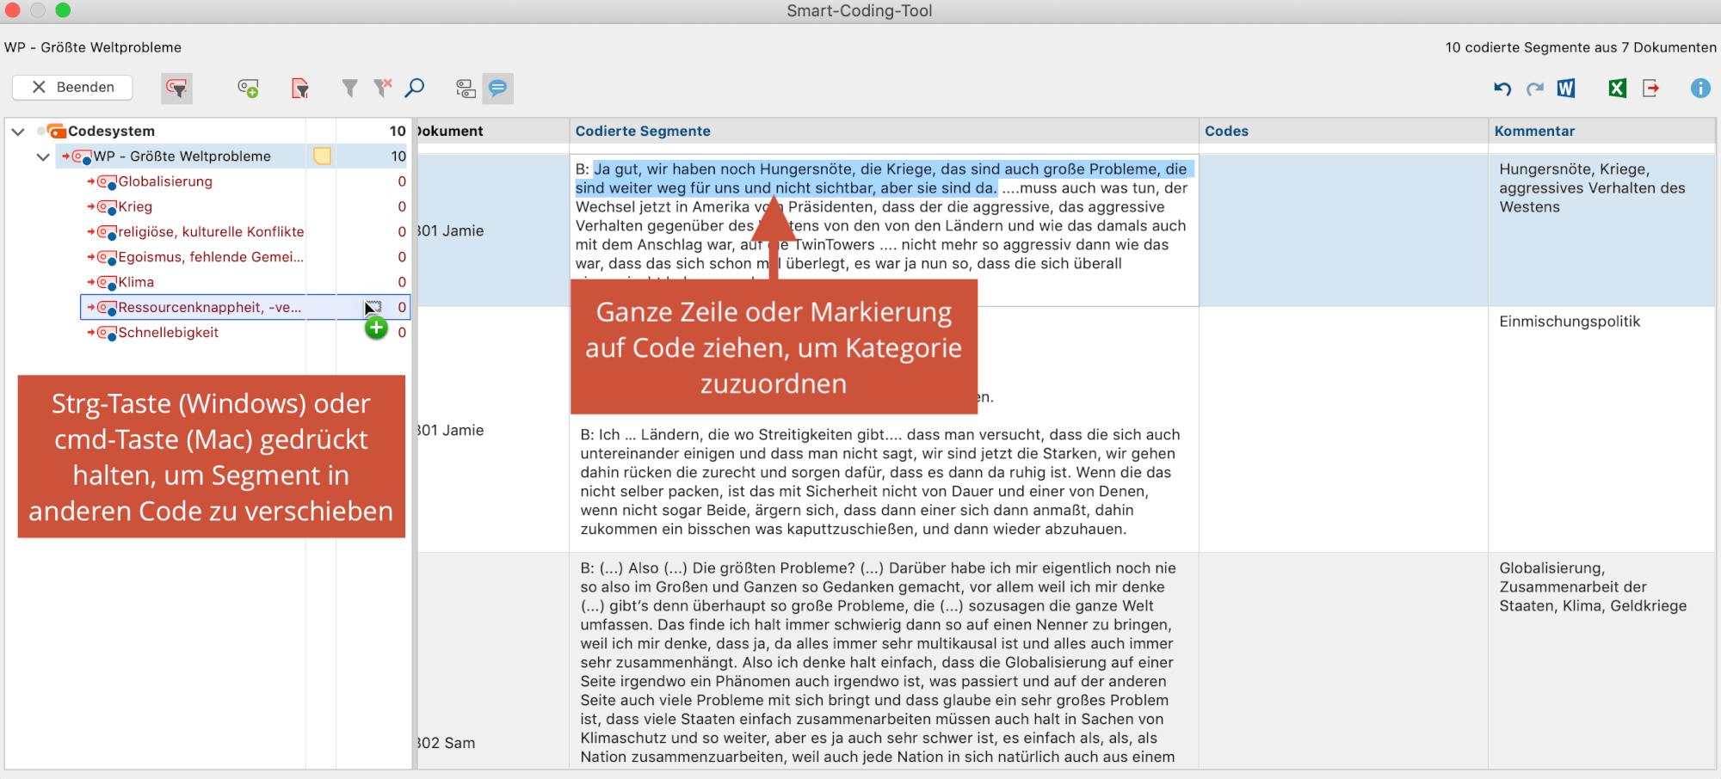This screenshot has height=779, width=1721.
Task: Collapse the WP - Größte Weltprobleme node
Action: pos(43,156)
